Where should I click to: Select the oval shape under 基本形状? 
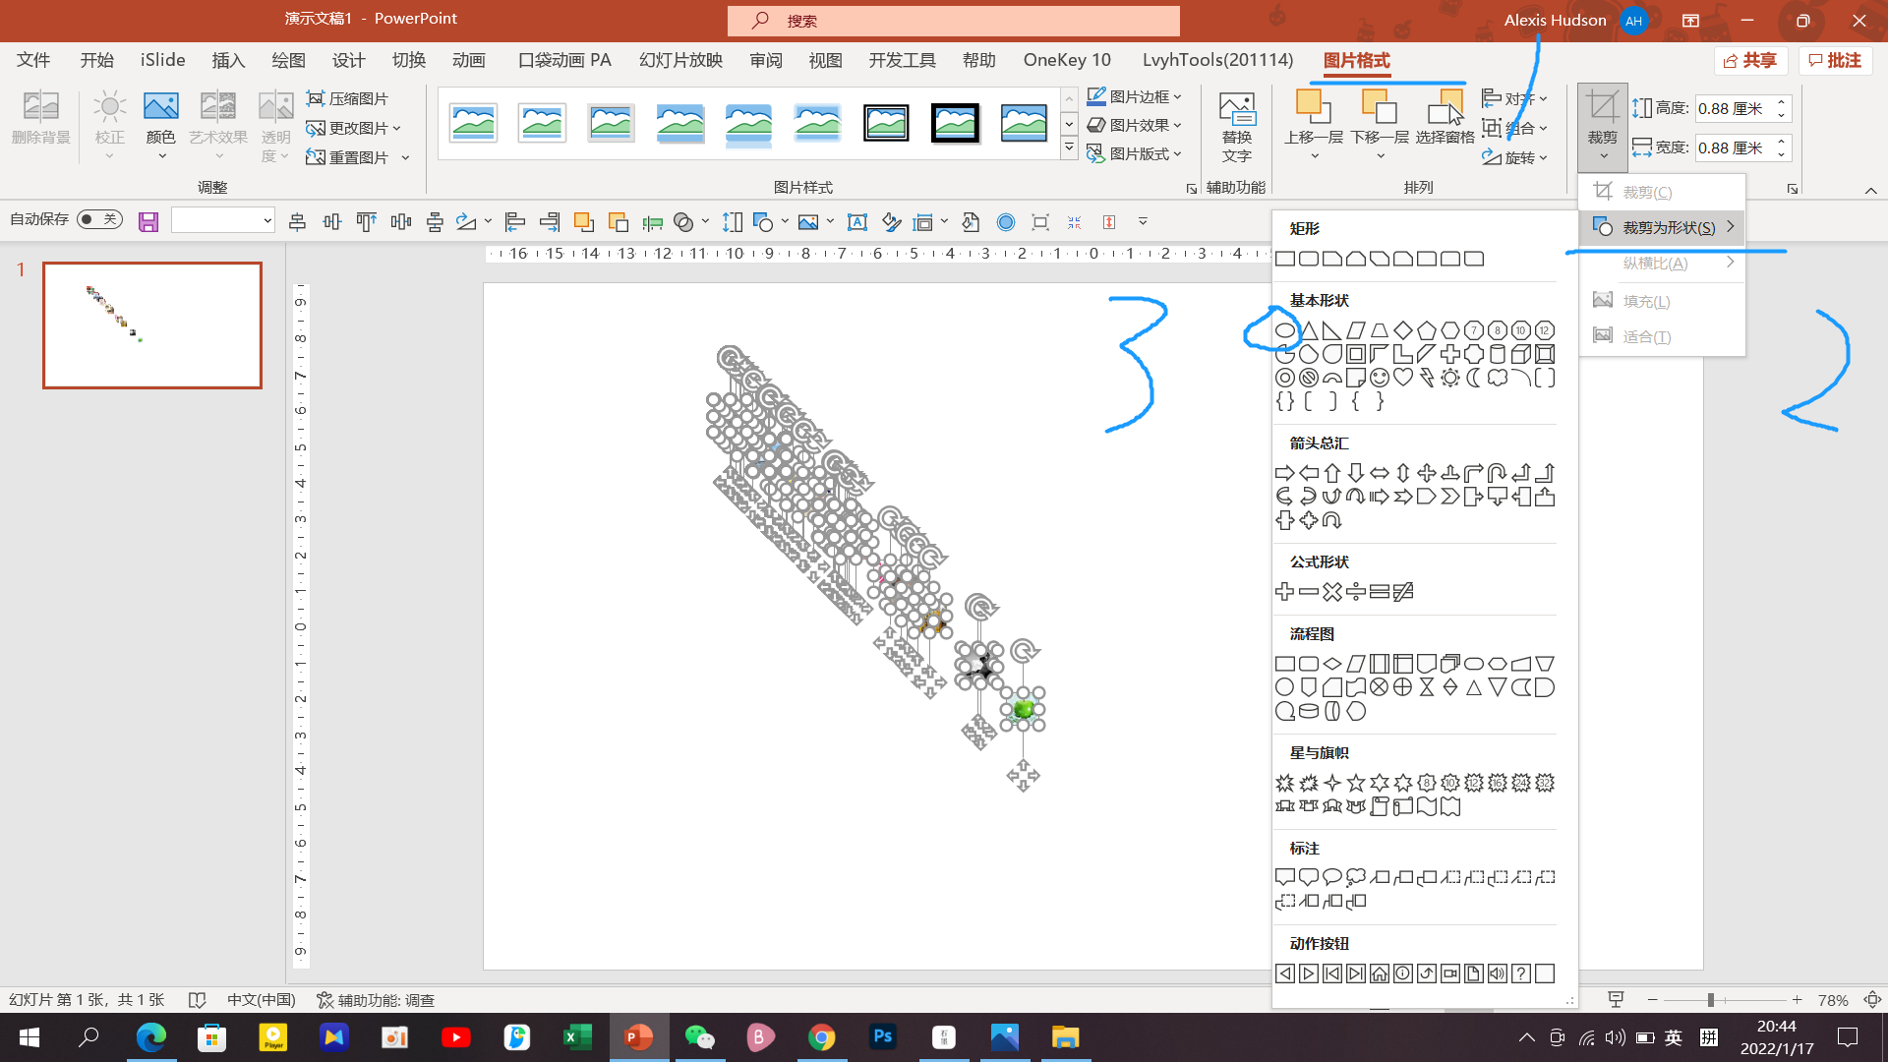point(1284,330)
